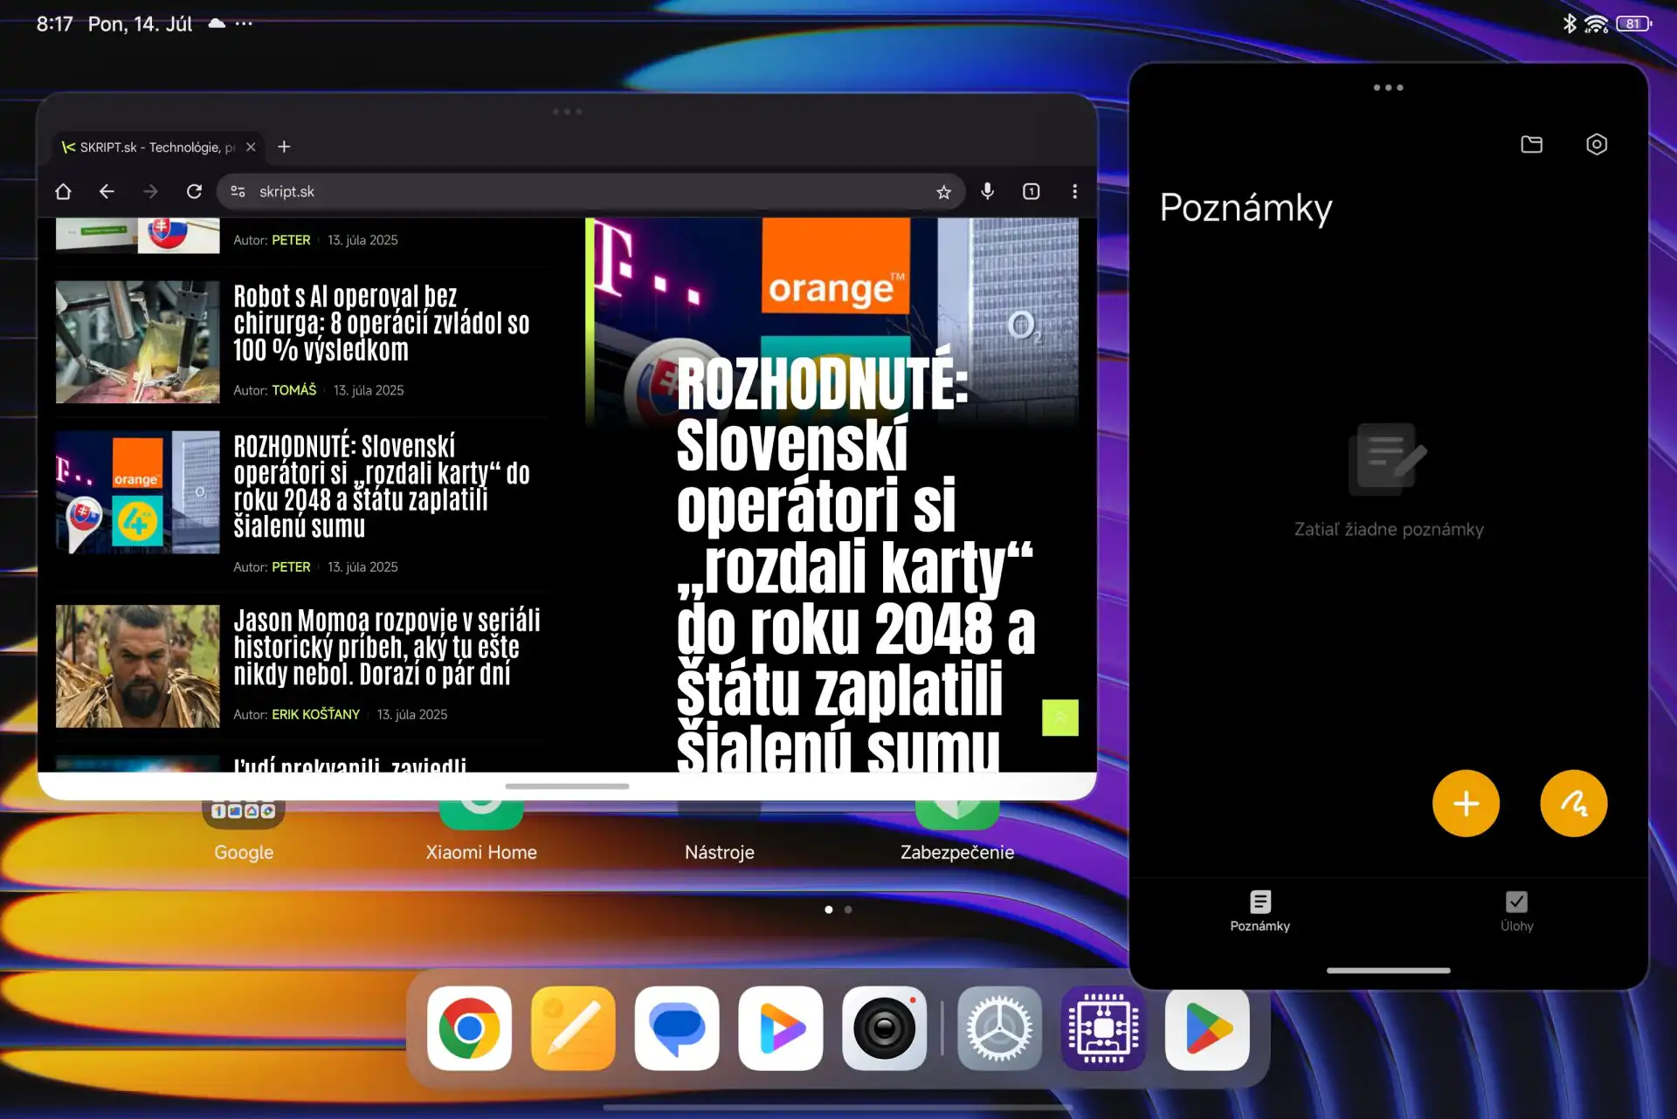Tap the voice search microphone icon
1677x1119 pixels.
click(987, 191)
